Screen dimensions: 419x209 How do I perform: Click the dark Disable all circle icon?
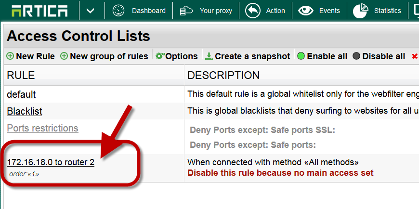click(356, 56)
